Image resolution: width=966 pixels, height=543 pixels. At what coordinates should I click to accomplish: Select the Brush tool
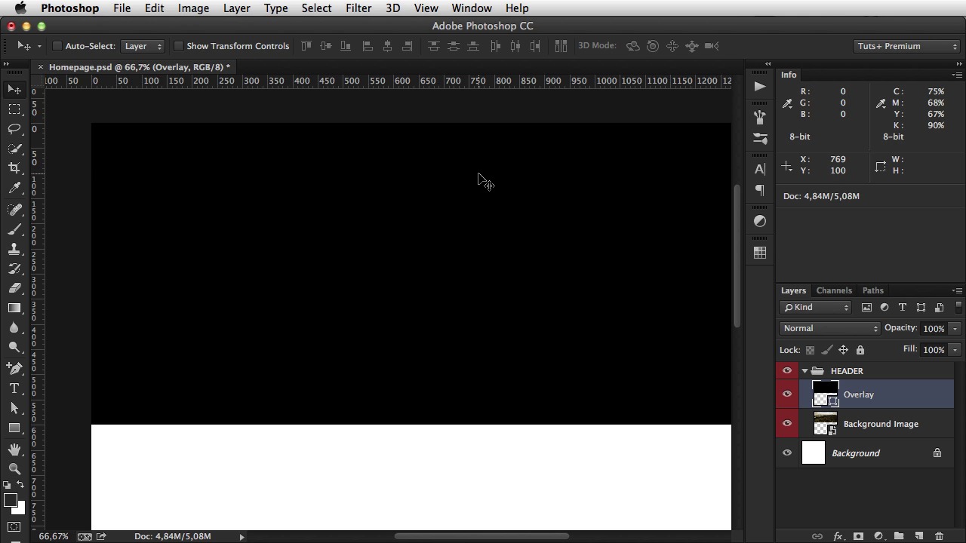(x=14, y=229)
